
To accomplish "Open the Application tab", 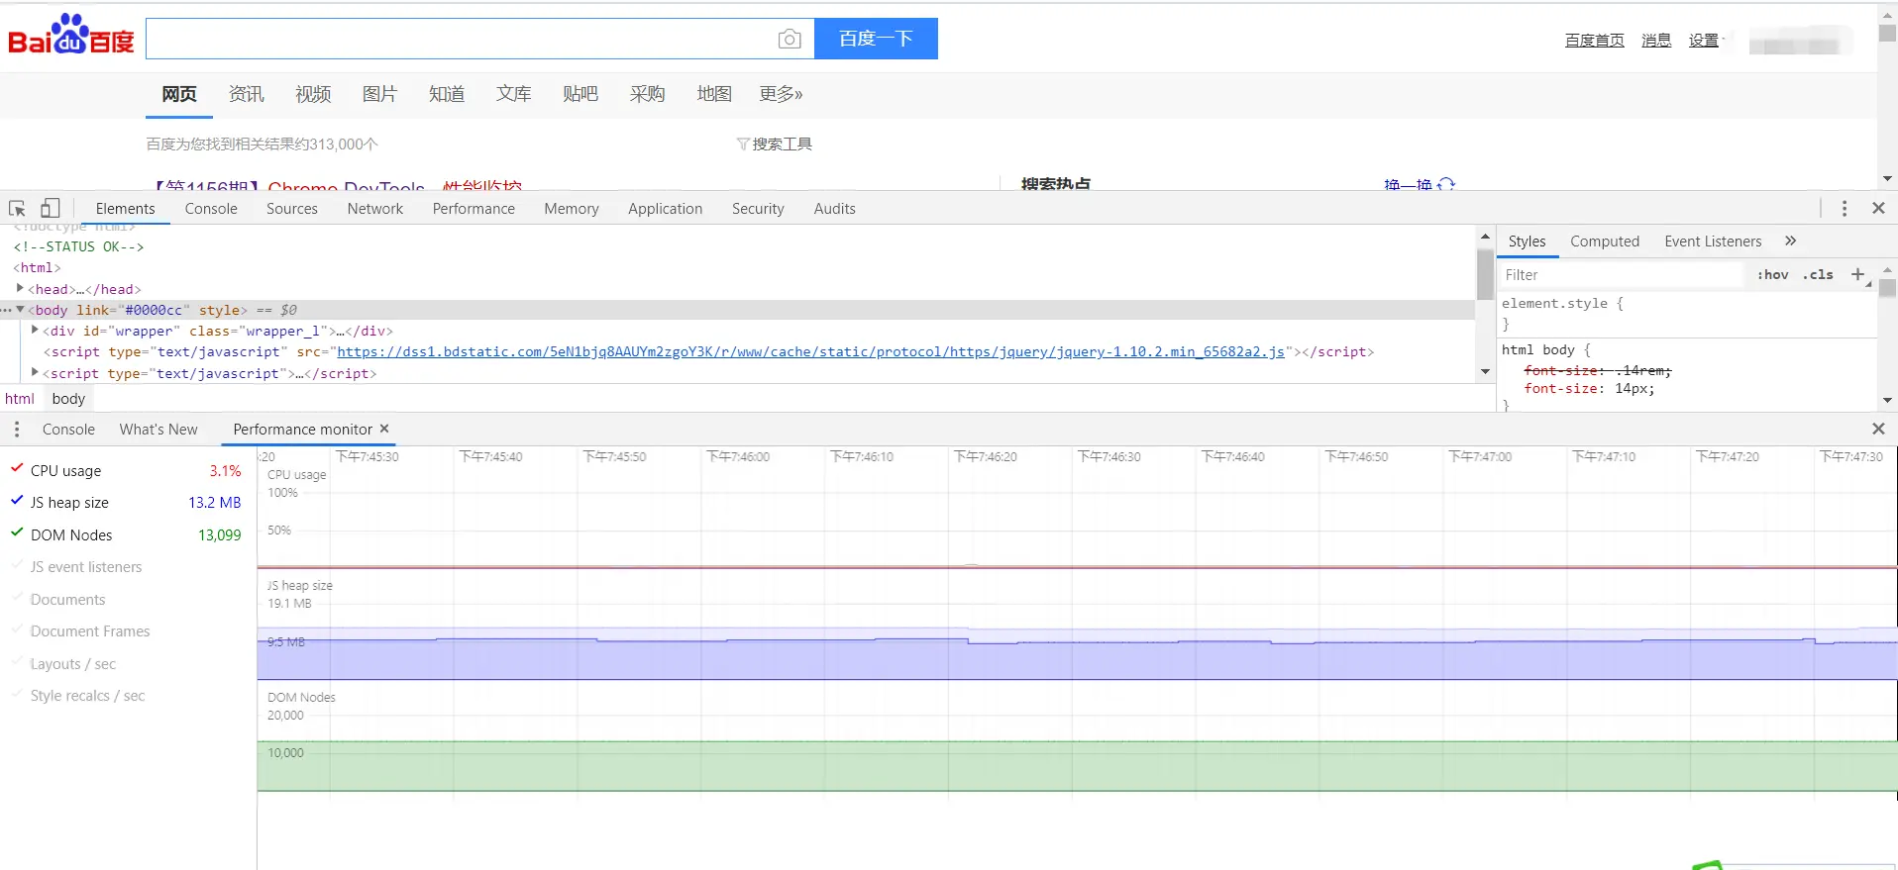I will (665, 208).
